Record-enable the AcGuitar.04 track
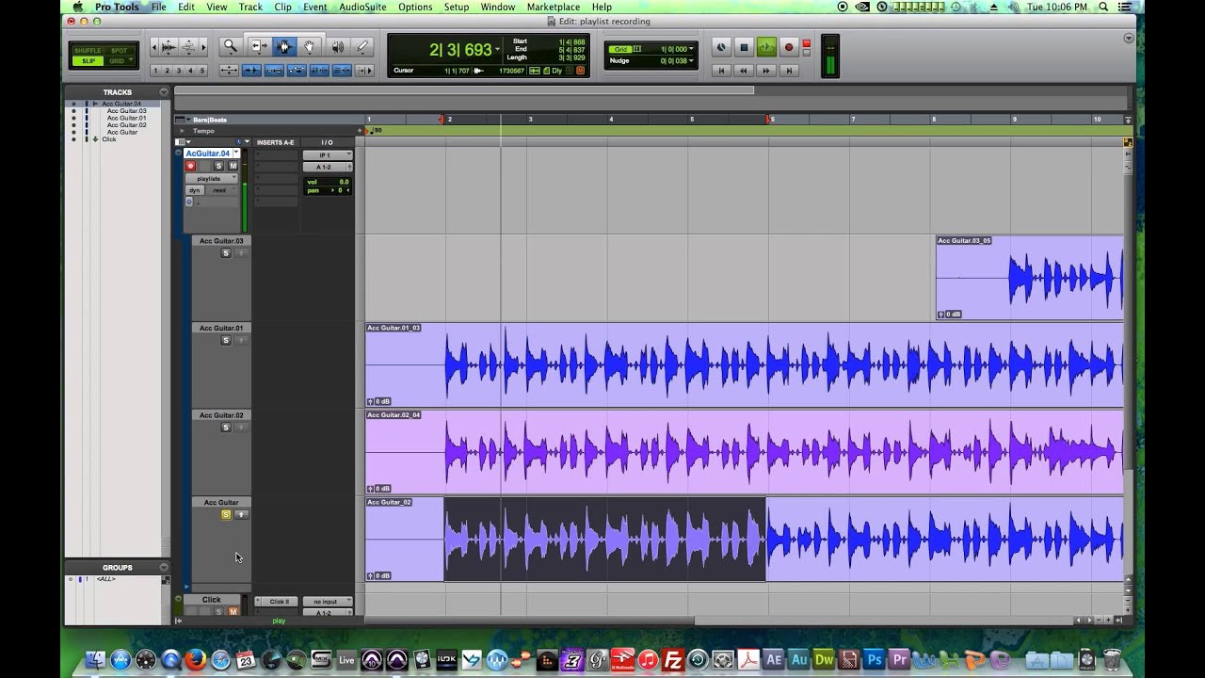The image size is (1205, 678). click(190, 166)
